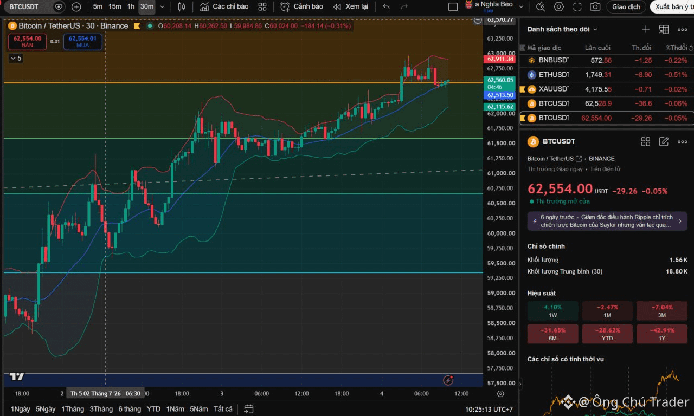The width and height of the screenshot is (694, 416).
Task: Open the go-to-date calendar icon
Action: point(249,409)
